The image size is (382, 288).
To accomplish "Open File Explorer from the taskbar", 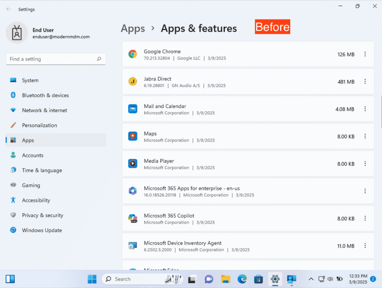I will click(x=225, y=279).
